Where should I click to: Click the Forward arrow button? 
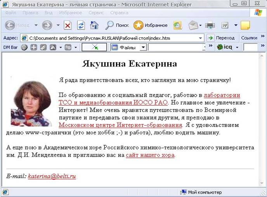click(x=47, y=25)
